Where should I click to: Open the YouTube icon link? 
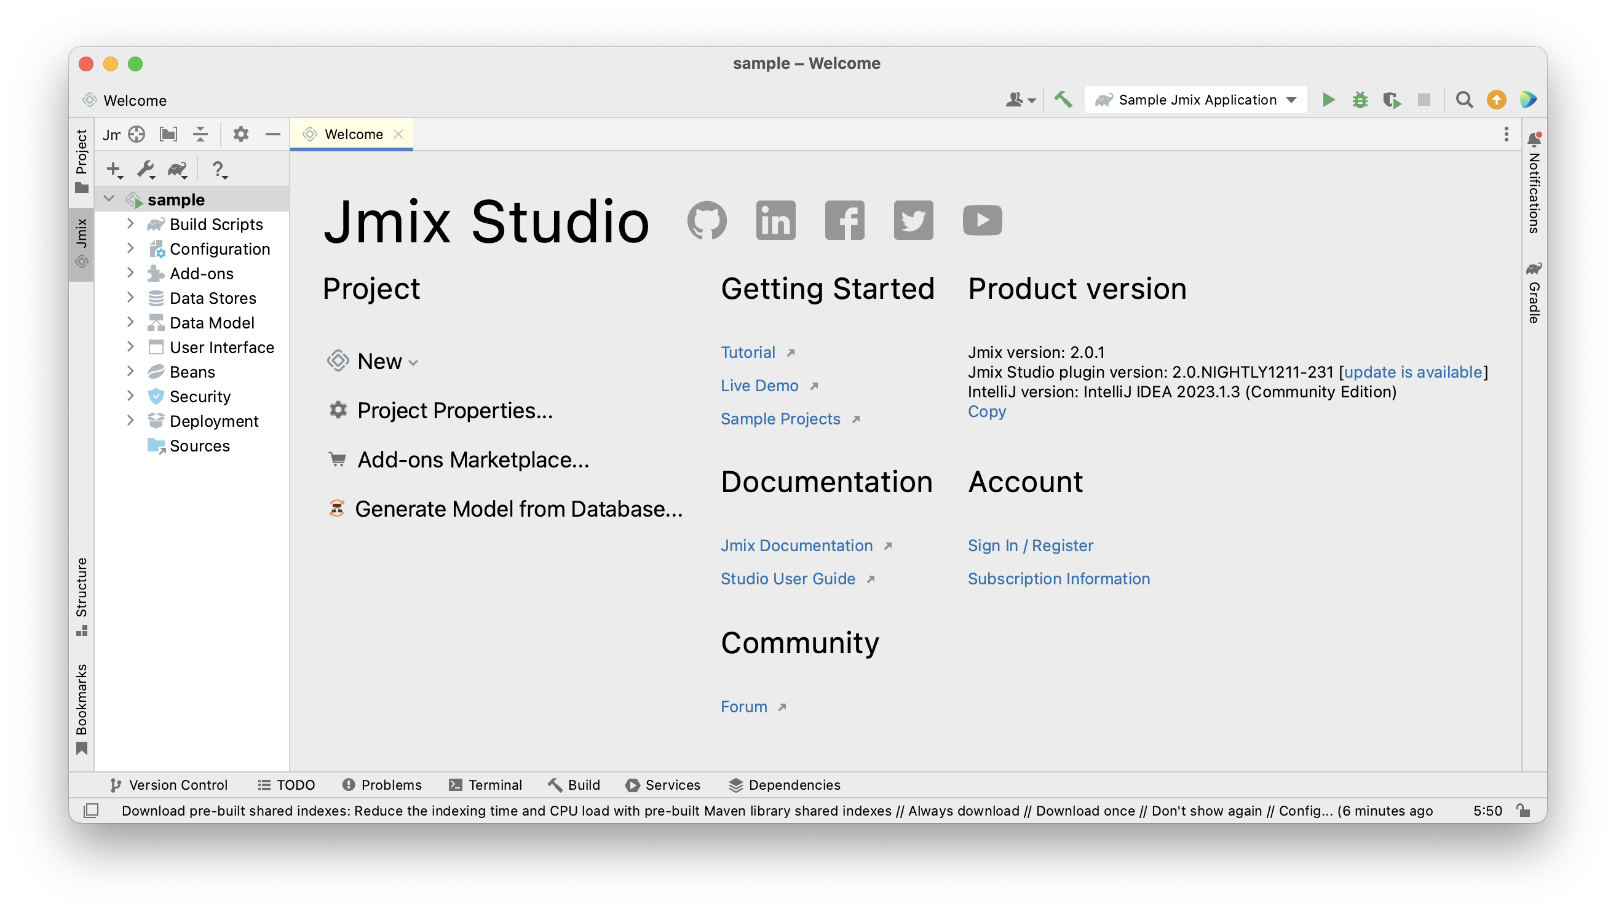982,220
